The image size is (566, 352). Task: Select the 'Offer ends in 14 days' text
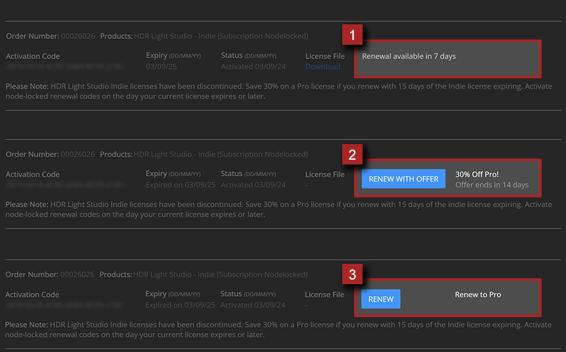coord(492,185)
